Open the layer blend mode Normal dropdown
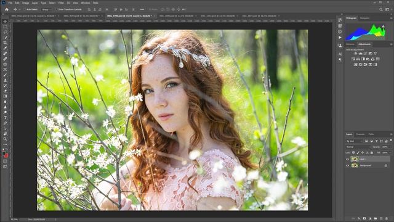 coord(358,147)
